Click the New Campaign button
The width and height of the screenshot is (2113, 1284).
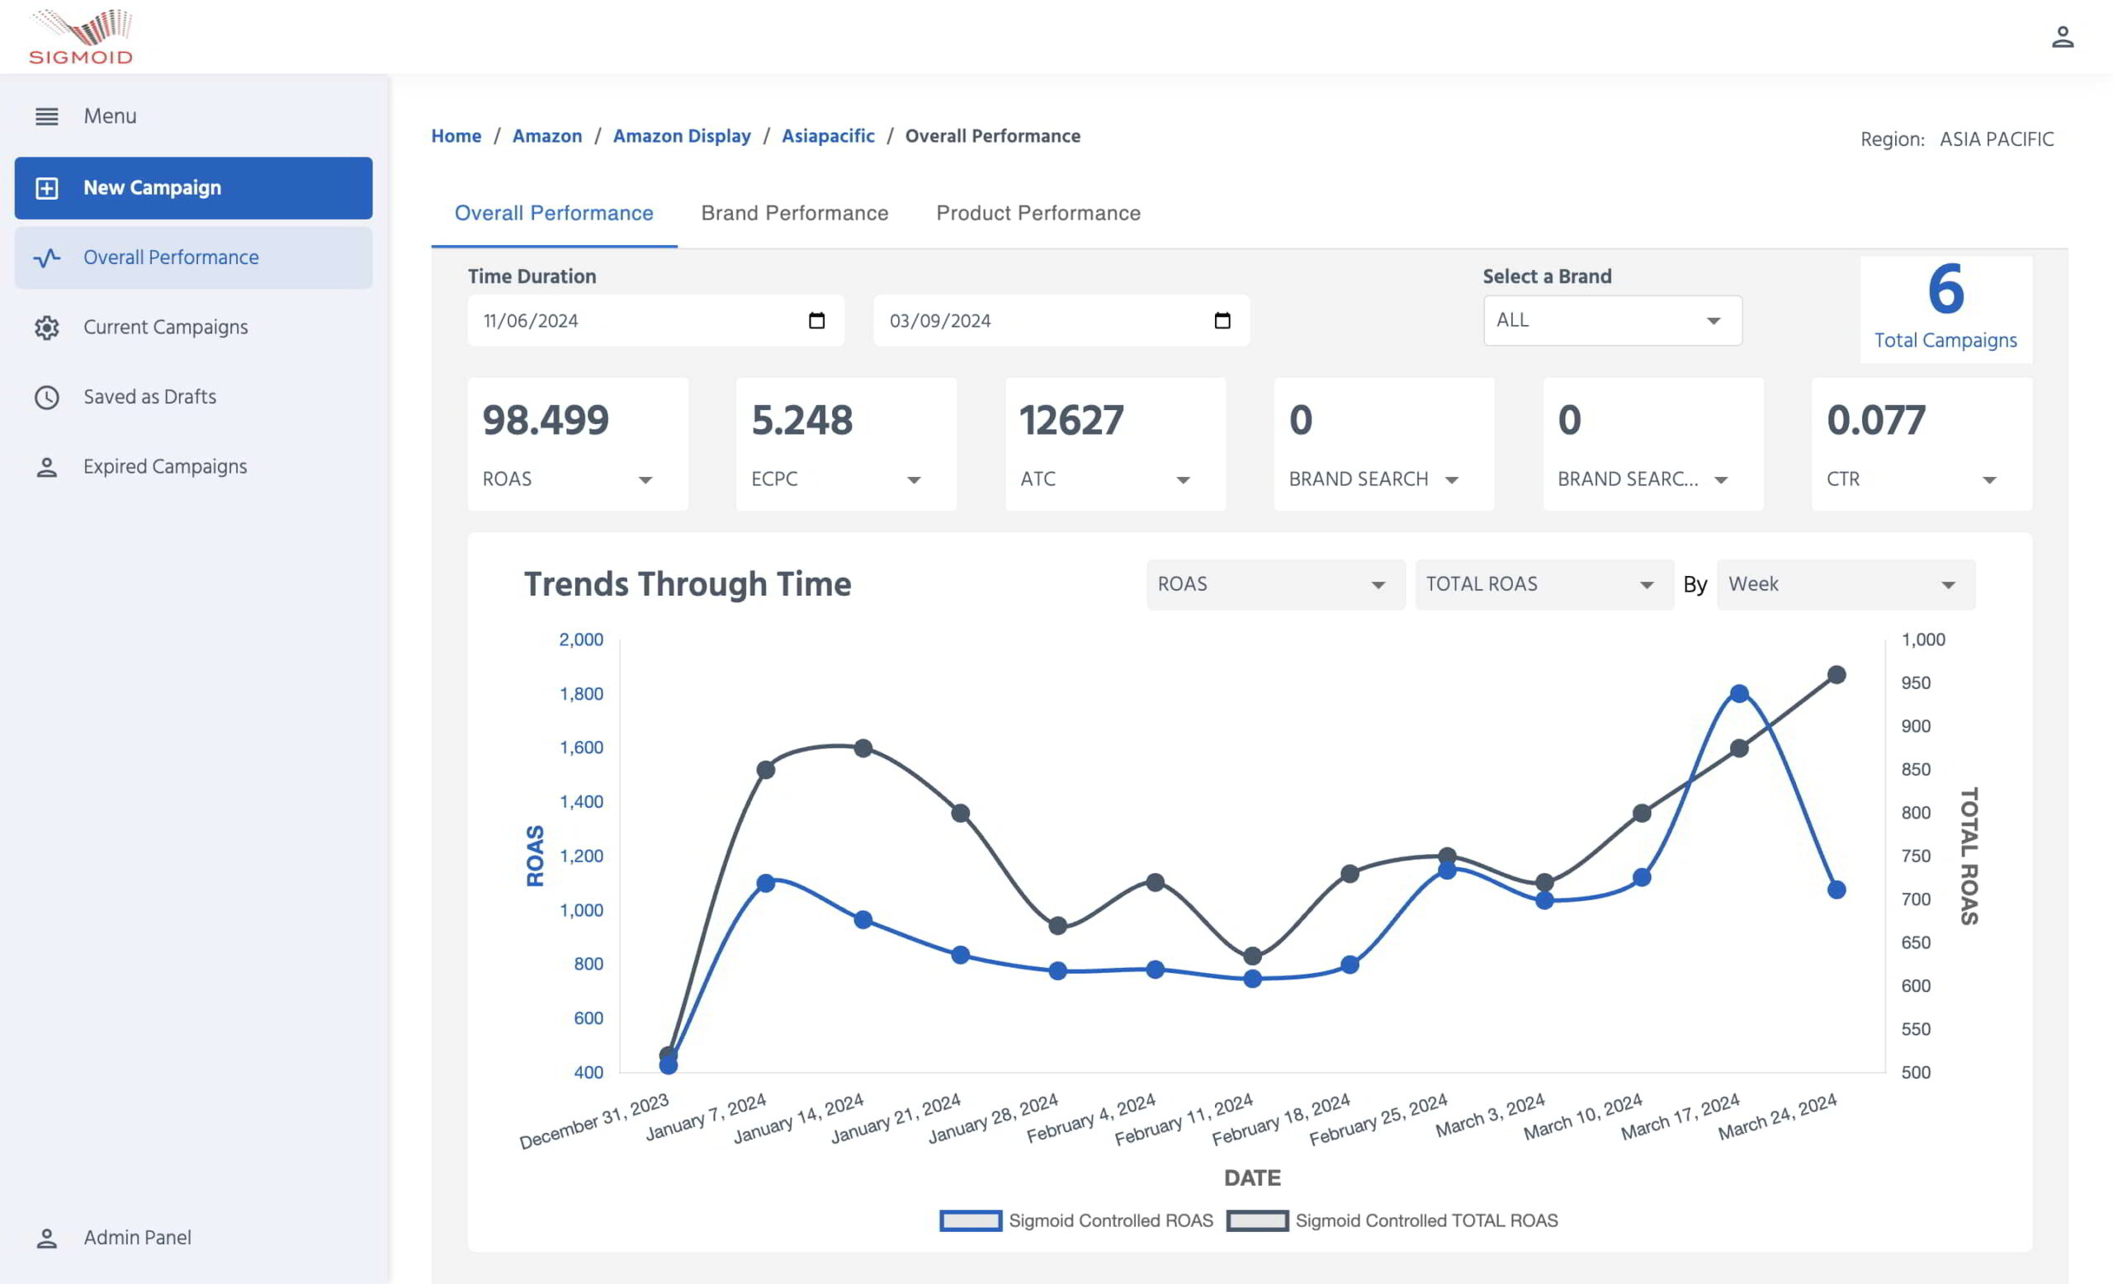tap(193, 187)
